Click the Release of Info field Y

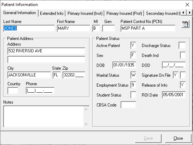183,85
